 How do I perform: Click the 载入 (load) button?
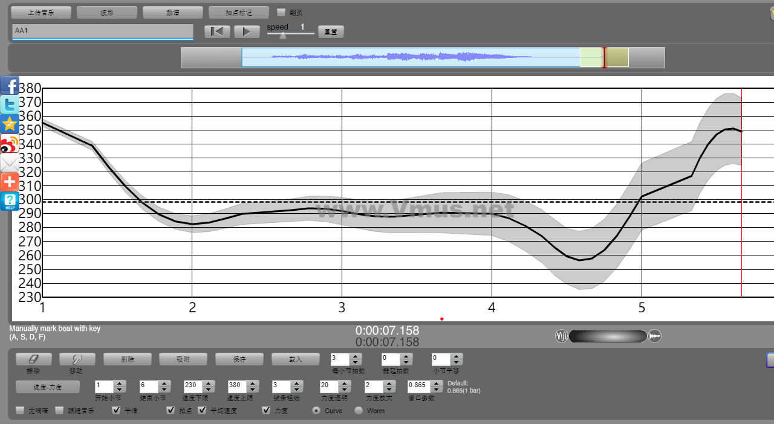pyautogui.click(x=295, y=359)
